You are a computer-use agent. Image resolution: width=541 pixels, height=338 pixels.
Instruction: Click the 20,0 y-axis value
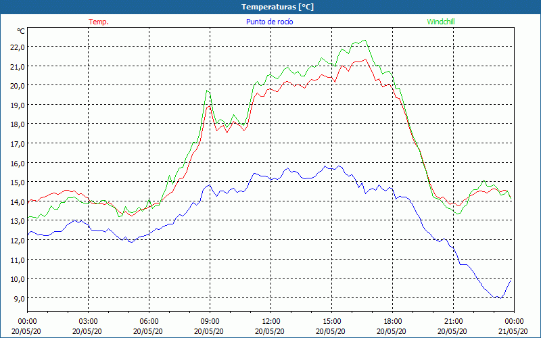[18, 86]
